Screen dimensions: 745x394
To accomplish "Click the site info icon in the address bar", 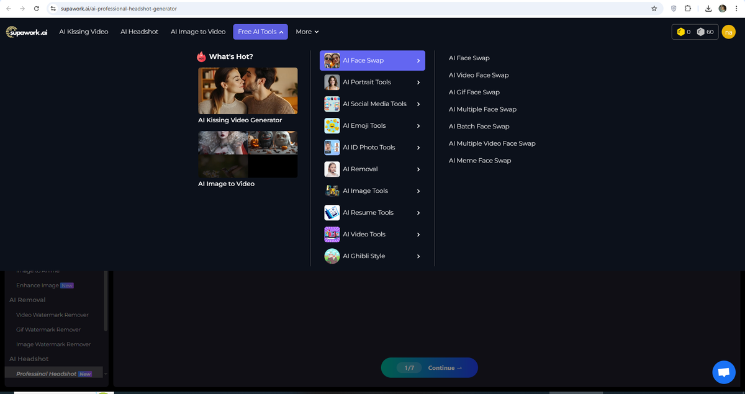I will (x=53, y=9).
